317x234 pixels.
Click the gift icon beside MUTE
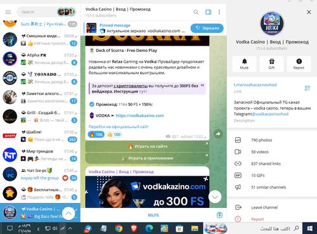219,215
